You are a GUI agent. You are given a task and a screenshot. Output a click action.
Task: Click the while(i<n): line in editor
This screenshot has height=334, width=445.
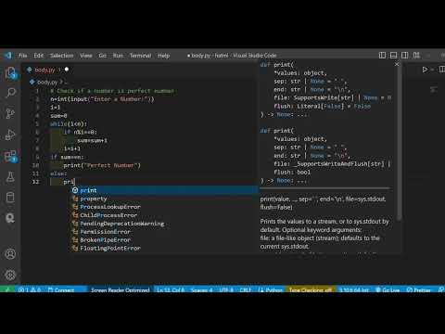(69, 124)
